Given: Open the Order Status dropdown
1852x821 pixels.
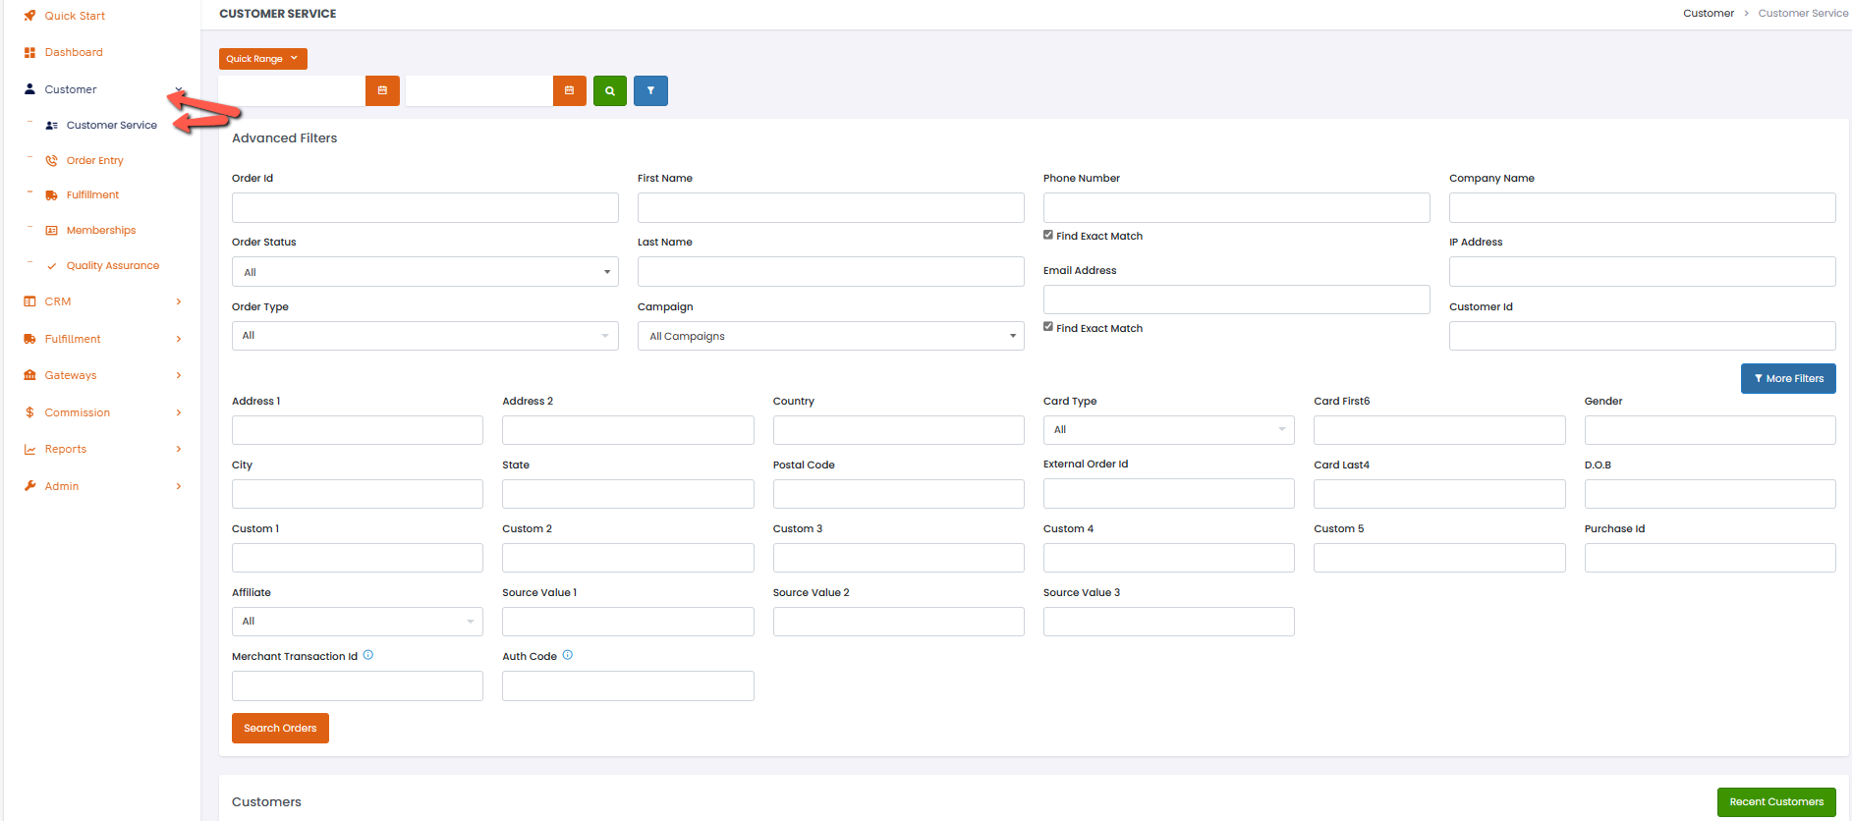Looking at the screenshot, I should [424, 272].
